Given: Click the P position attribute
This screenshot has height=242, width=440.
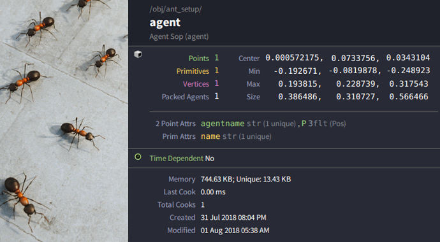Looking at the screenshot, I should (304, 124).
